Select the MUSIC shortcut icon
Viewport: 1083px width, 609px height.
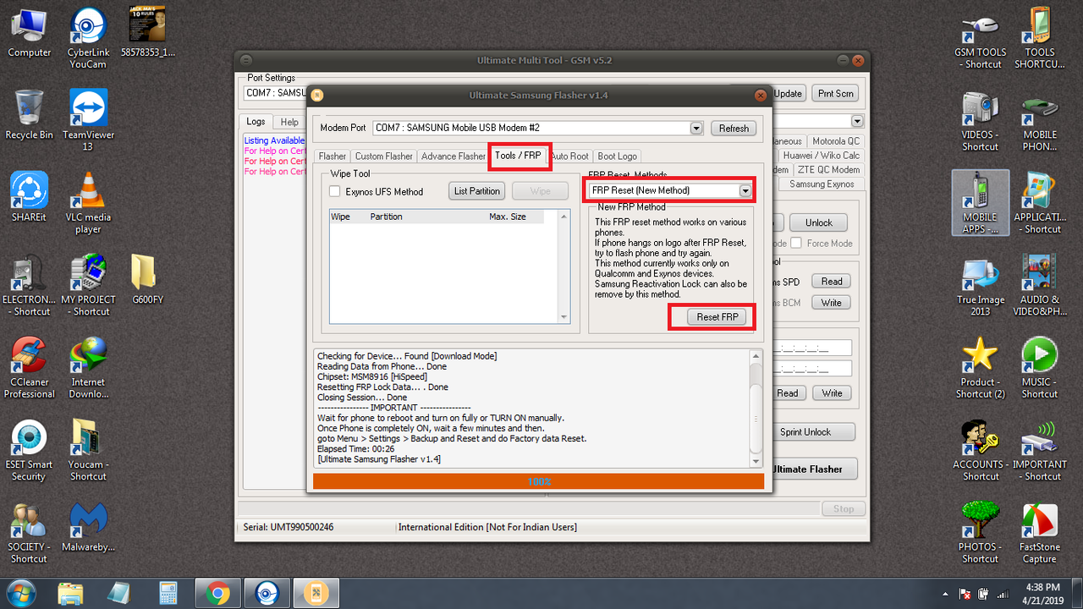1039,368
